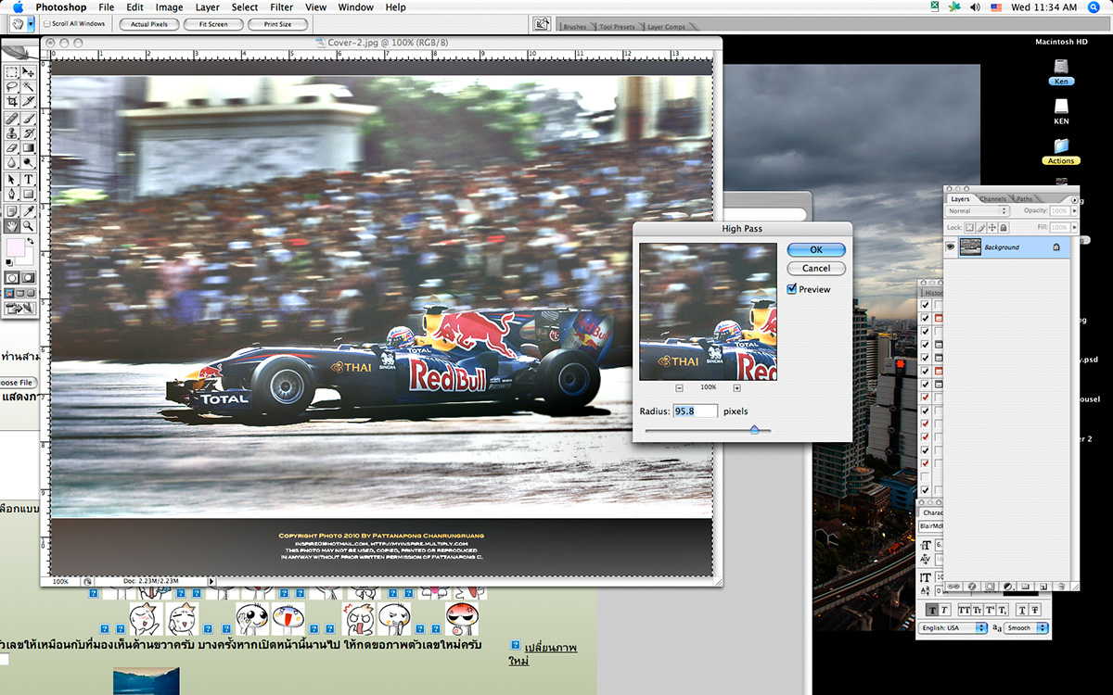Select the Lasso tool

12,86
